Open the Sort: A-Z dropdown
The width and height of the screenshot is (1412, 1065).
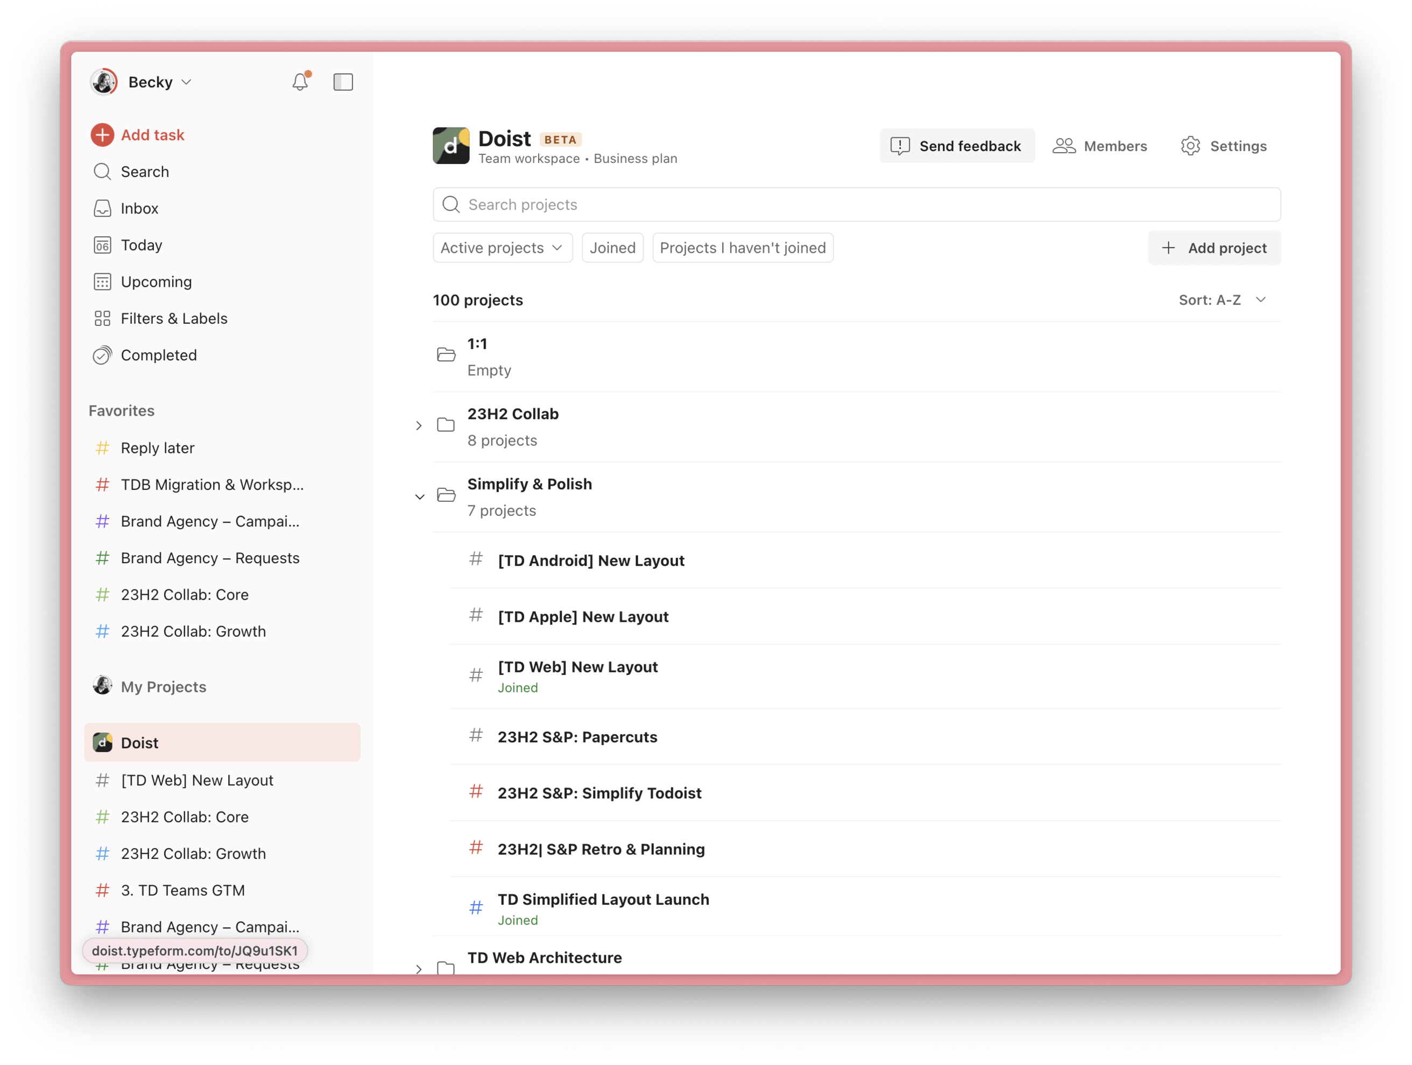point(1222,300)
